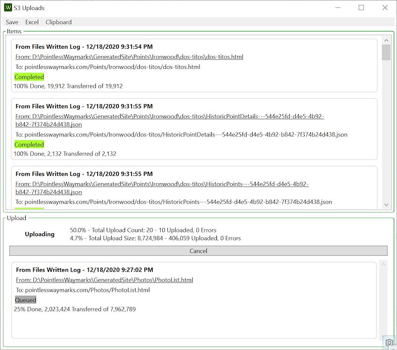Click the Total Upload Size status line

coord(155,238)
